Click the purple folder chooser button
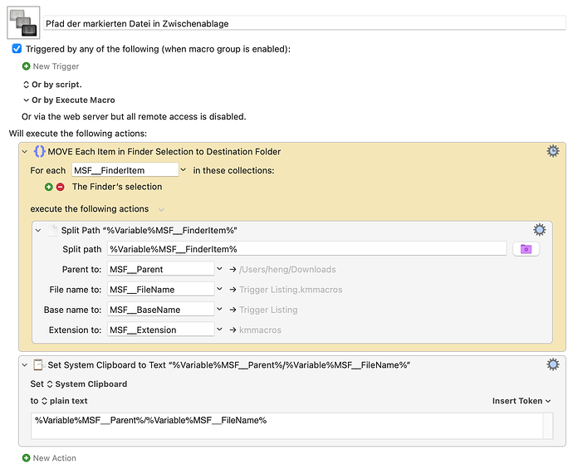Image resolution: width=573 pixels, height=469 pixels. [x=526, y=249]
